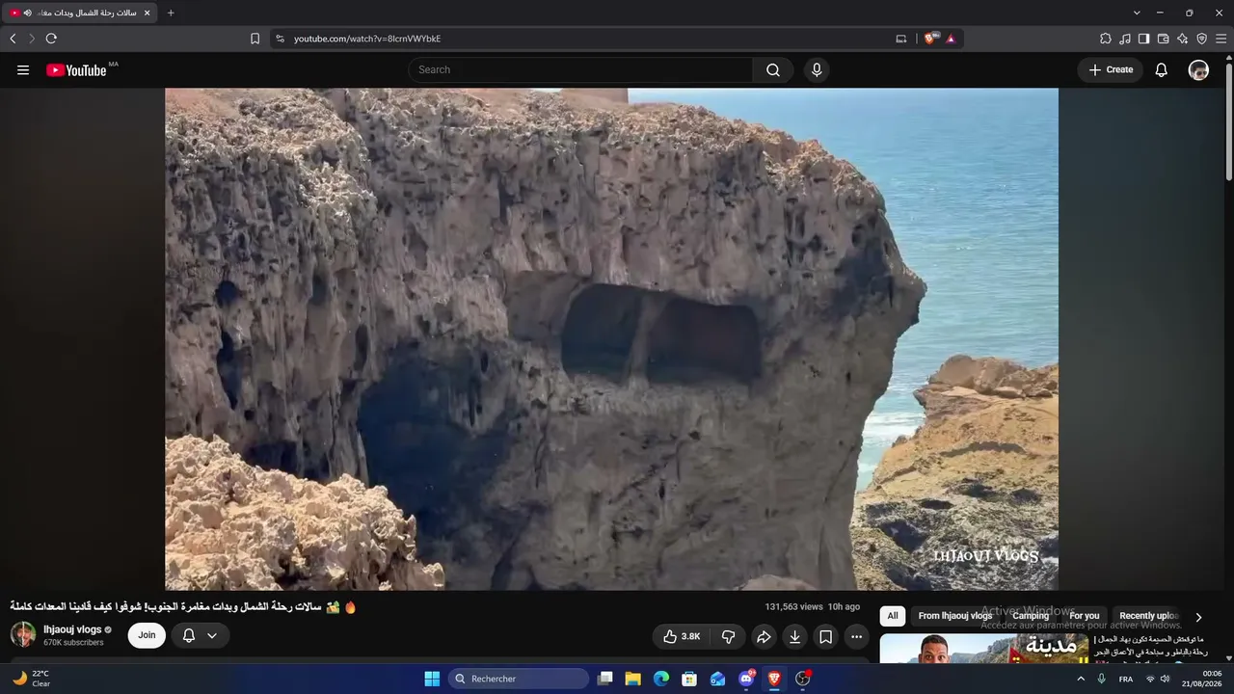
Task: Open the YouTube guide hamburger menu
Action: tap(23, 69)
